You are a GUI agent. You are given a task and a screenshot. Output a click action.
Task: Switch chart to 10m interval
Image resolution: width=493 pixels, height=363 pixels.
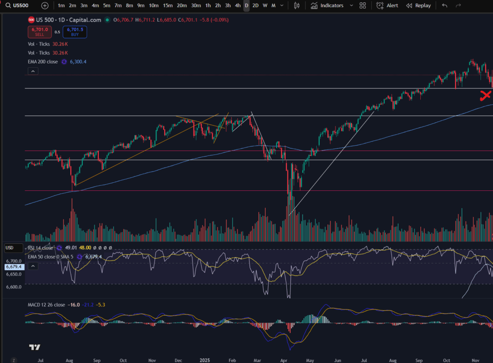click(154, 5)
